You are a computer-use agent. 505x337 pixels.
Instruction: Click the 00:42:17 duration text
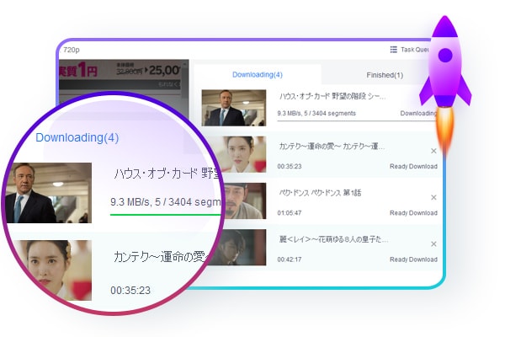(290, 259)
